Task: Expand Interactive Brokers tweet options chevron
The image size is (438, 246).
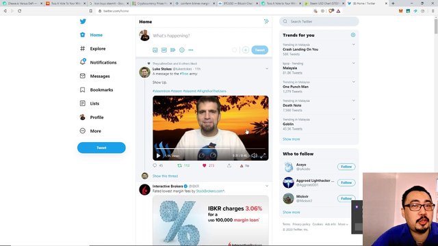Action: click(267, 186)
